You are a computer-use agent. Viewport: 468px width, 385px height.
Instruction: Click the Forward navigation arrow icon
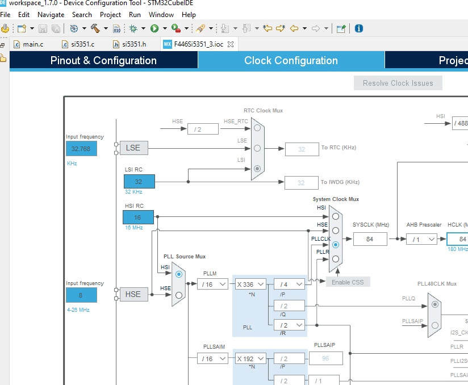point(316,28)
